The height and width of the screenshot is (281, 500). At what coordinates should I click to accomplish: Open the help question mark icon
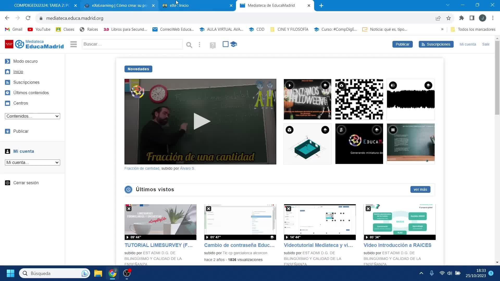[x=213, y=46]
